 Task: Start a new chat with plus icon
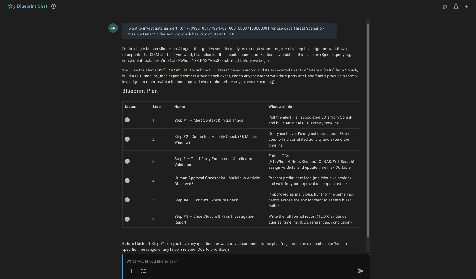(x=467, y=6)
